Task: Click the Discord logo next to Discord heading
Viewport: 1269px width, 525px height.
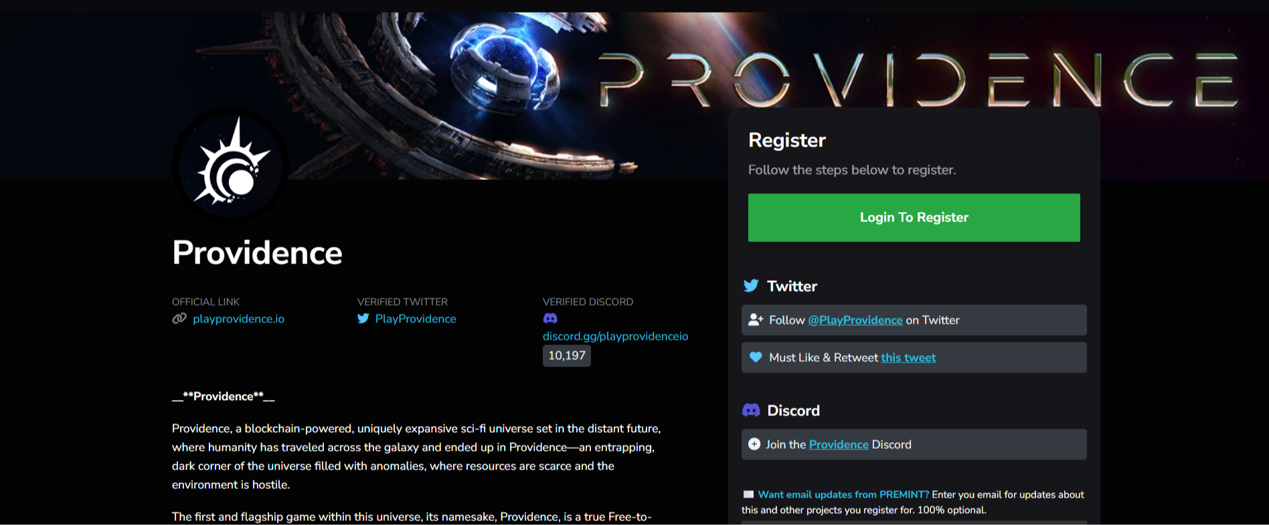Action: click(x=751, y=410)
